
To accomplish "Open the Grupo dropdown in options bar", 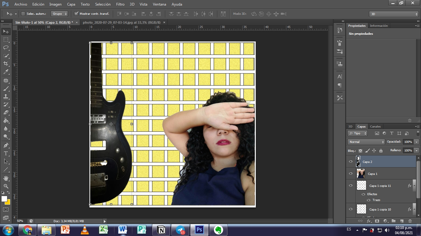I will coord(59,14).
